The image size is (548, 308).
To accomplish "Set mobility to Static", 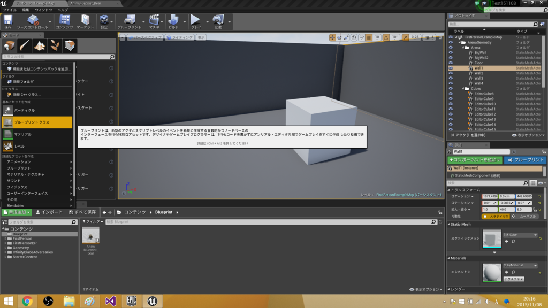I will pyautogui.click(x=496, y=216).
